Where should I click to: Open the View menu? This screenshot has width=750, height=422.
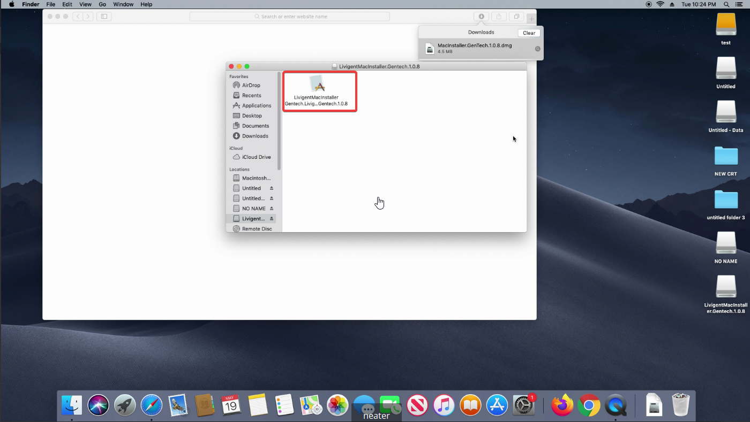click(x=85, y=4)
